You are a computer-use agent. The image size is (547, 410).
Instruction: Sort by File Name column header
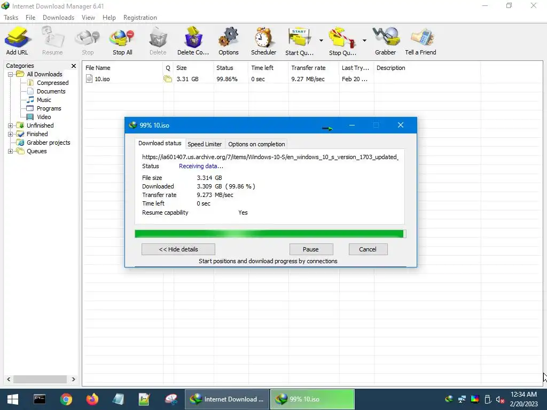click(122, 68)
